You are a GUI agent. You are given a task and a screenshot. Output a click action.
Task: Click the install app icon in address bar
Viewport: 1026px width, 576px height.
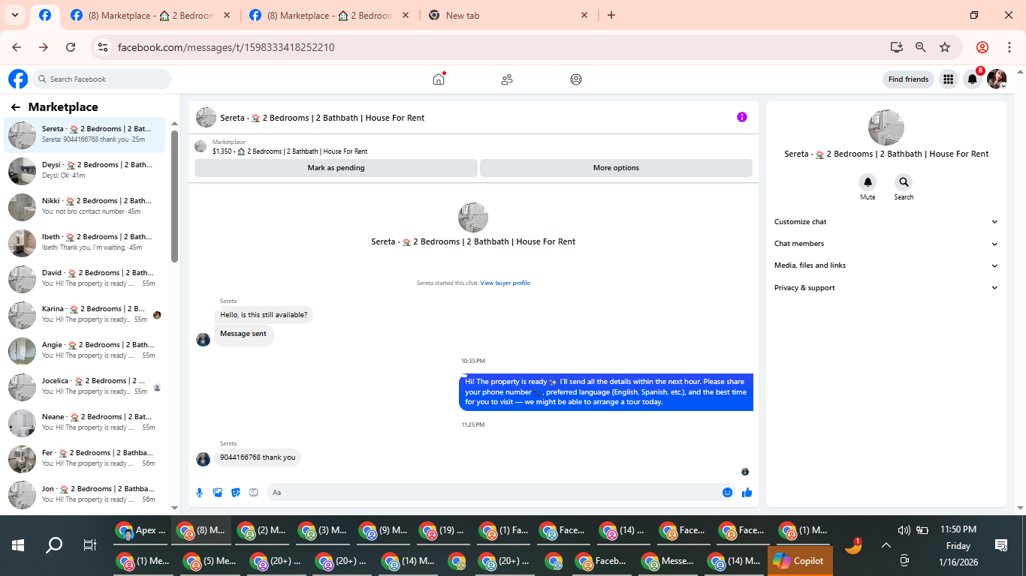896,47
